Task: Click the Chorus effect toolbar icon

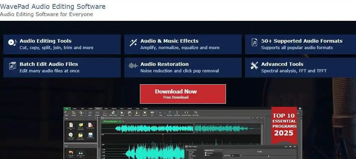Action: (x=105, y=113)
